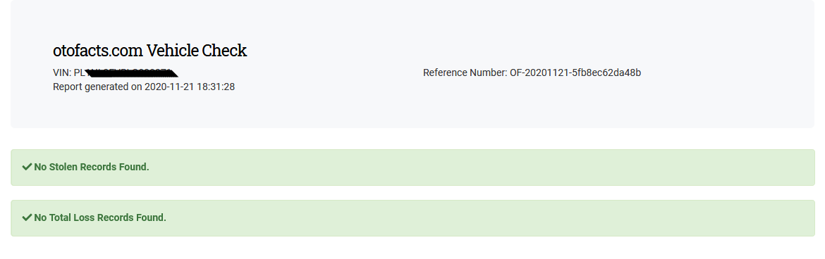
Task: Click the words Vehicle Check in the title
Action: [197, 51]
